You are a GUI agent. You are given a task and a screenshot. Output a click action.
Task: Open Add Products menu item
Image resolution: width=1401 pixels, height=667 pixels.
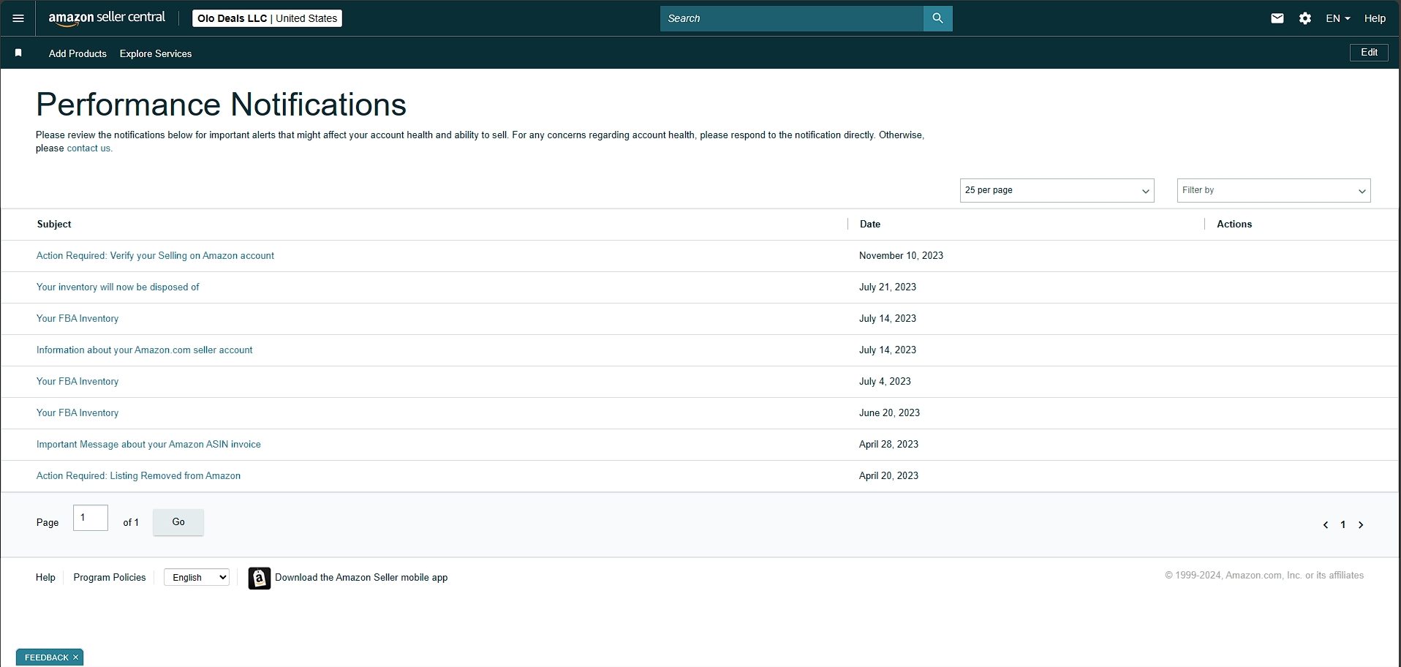[x=78, y=53]
